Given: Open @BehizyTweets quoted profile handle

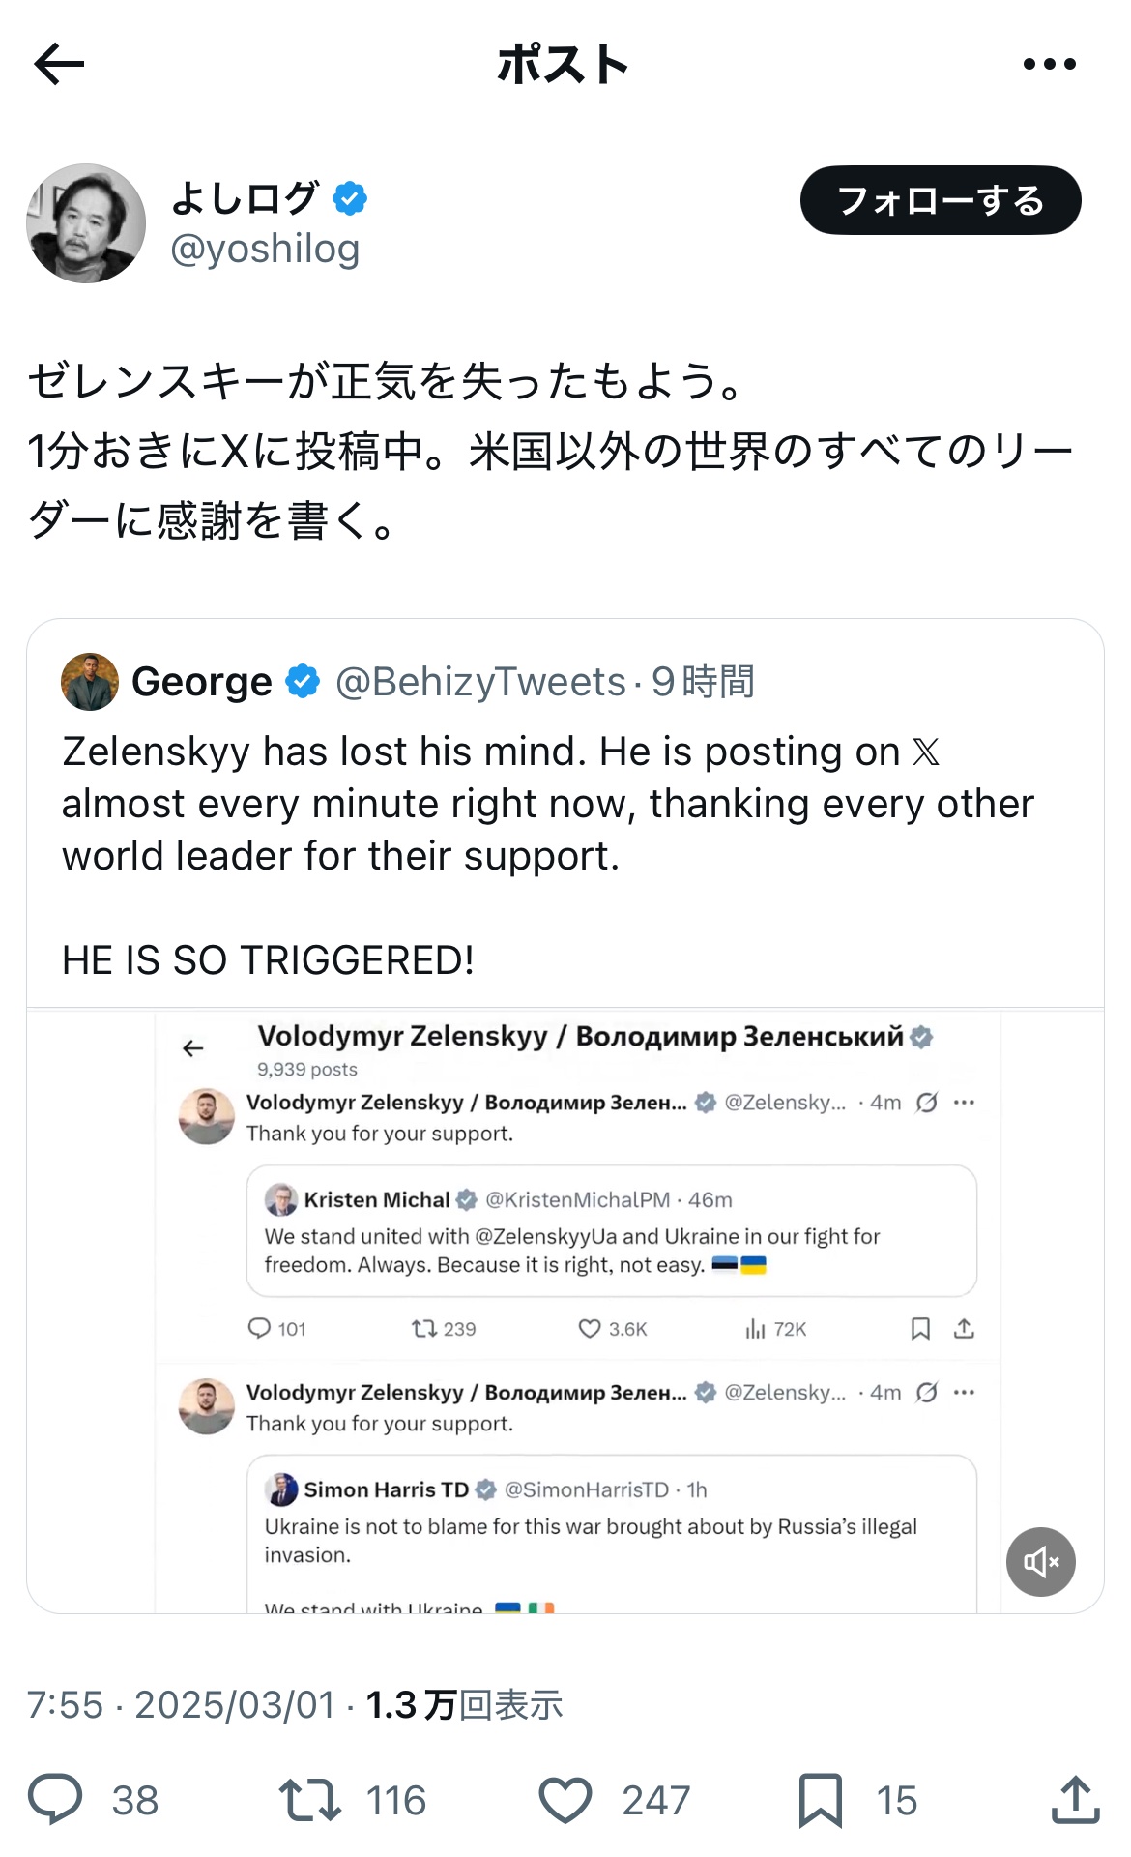Looking at the screenshot, I should click(480, 682).
